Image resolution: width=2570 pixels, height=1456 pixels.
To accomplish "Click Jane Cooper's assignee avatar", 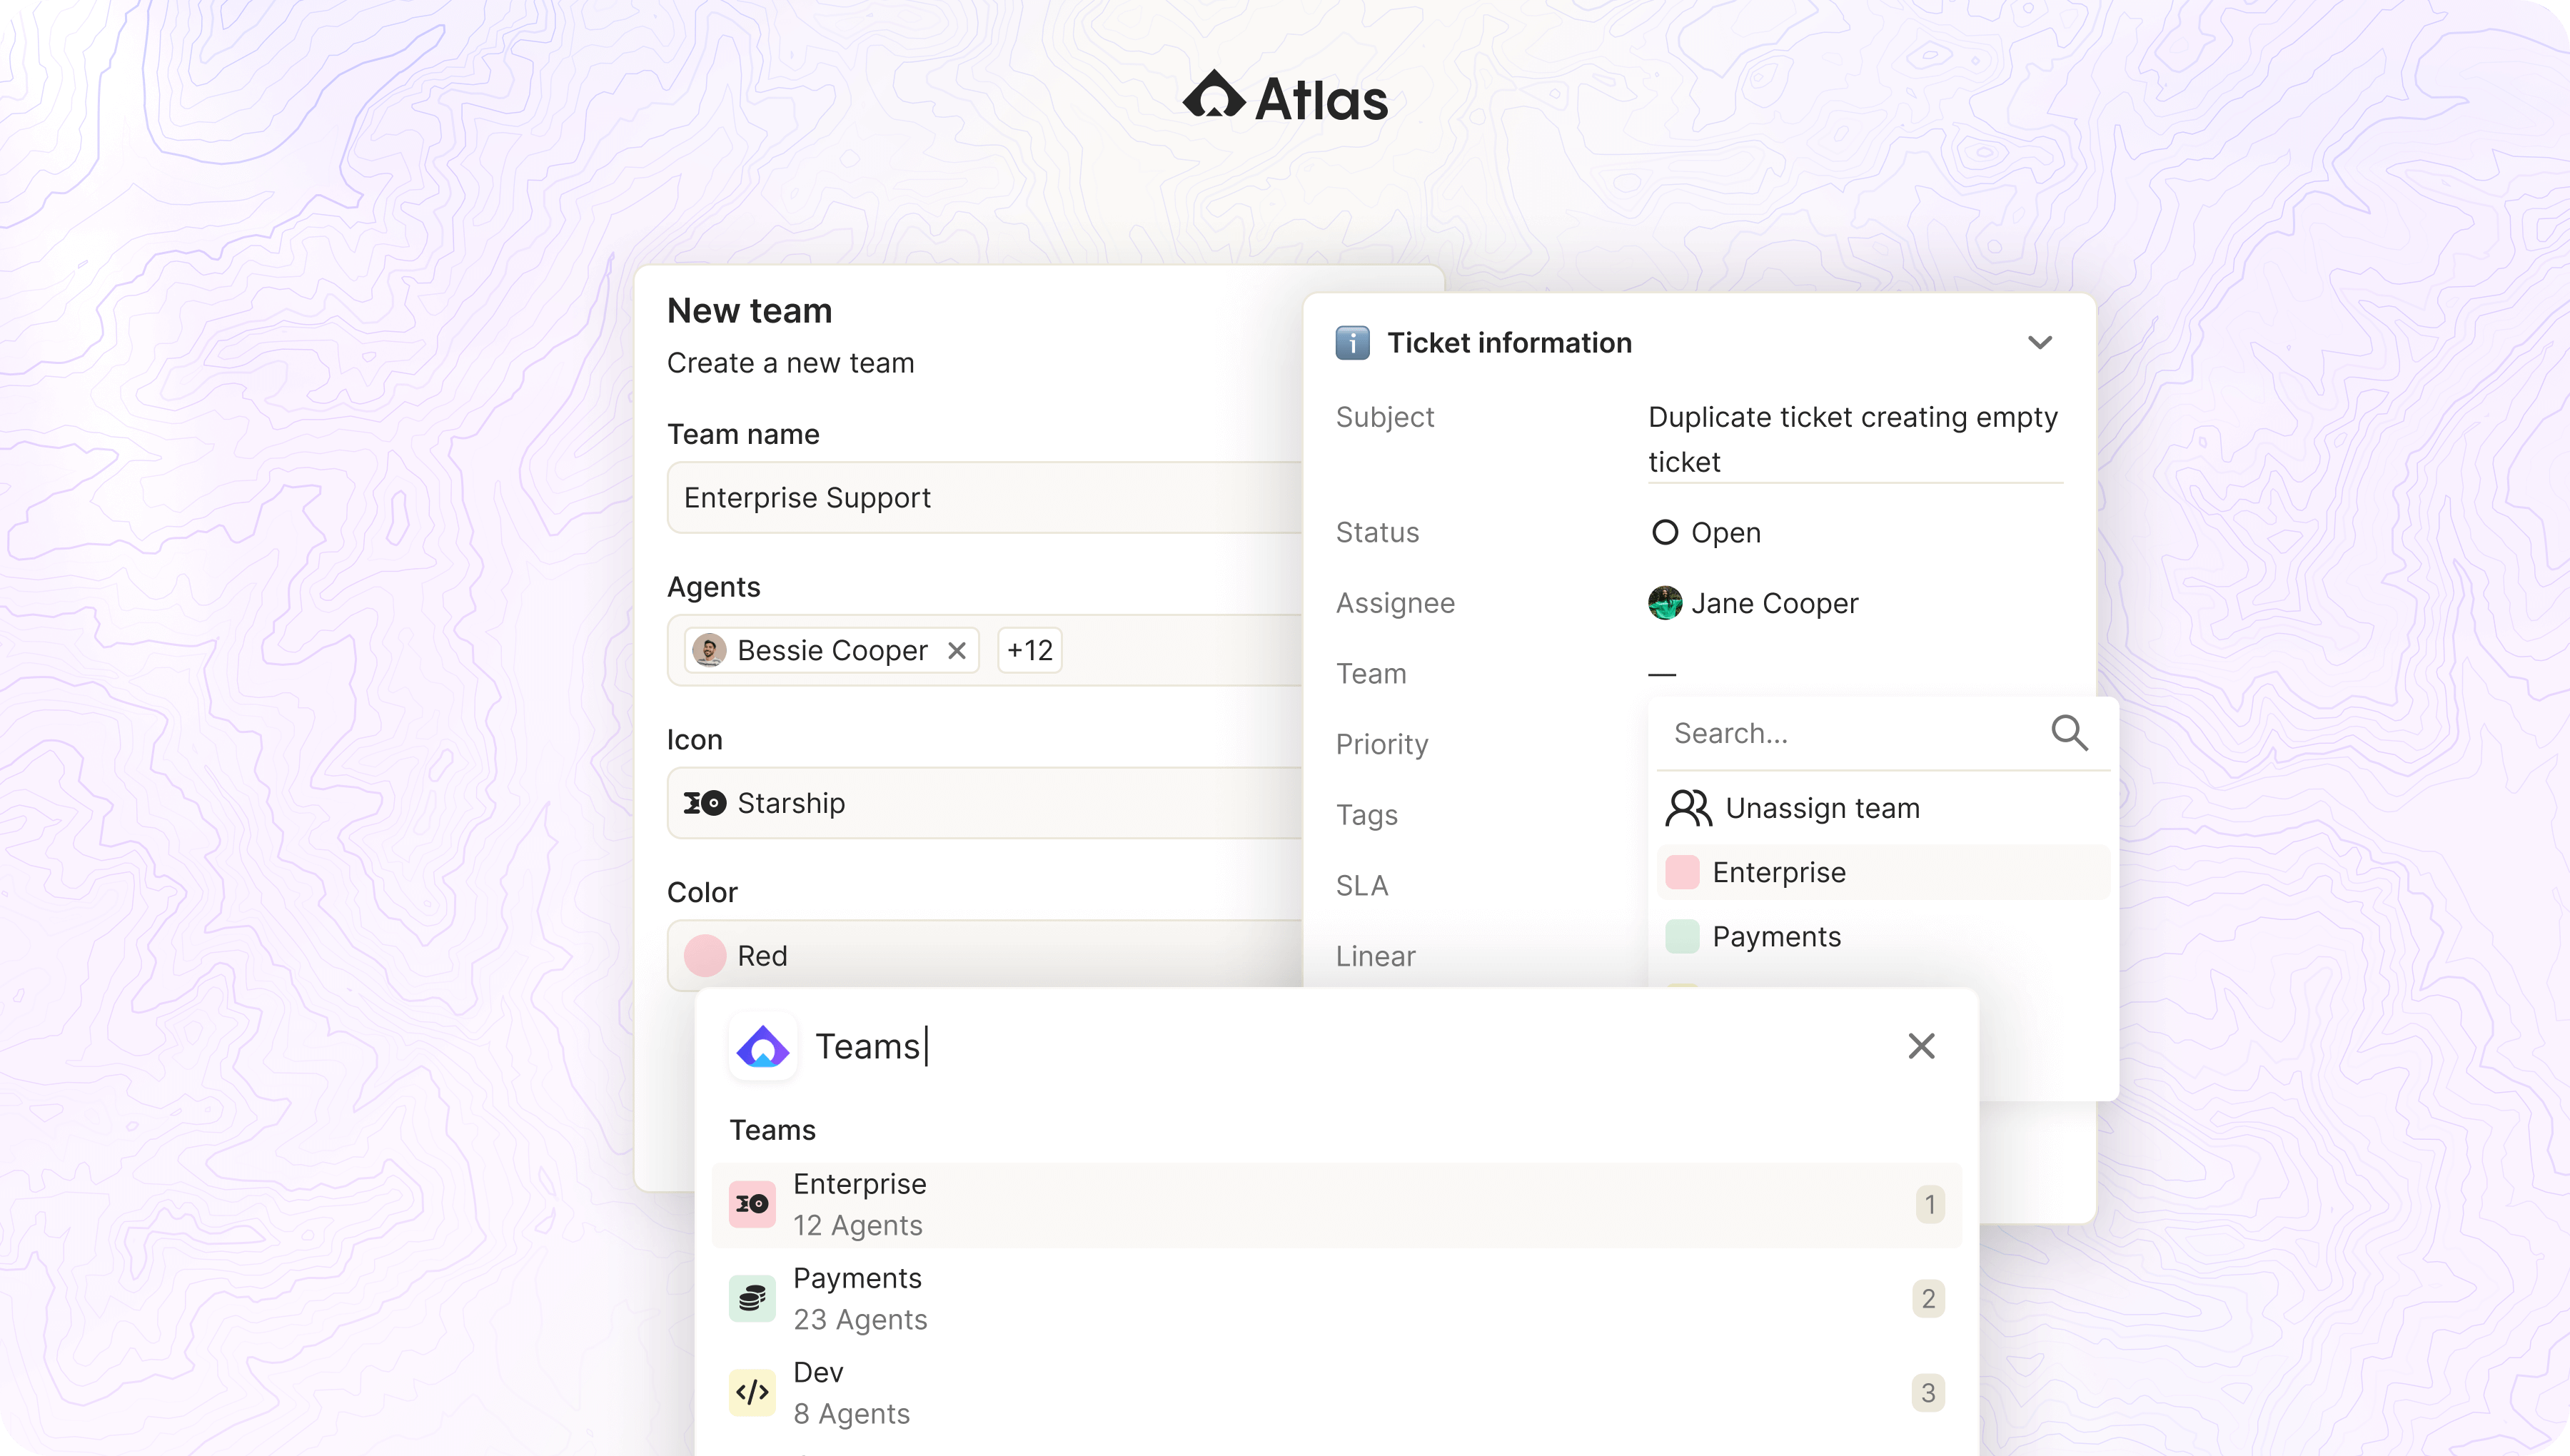I will 1664,603.
